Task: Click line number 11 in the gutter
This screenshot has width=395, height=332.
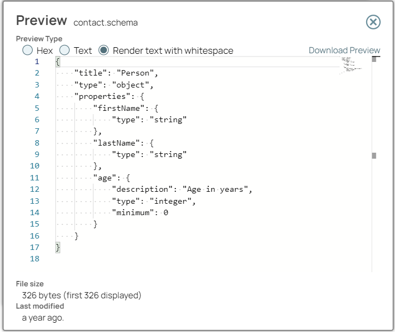Action: (x=35, y=178)
